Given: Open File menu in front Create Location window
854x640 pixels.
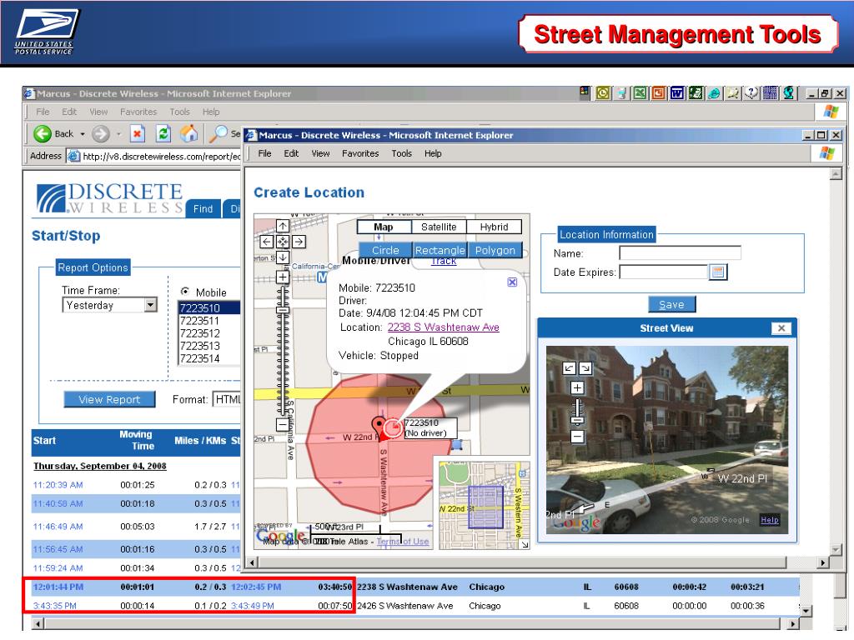Looking at the screenshot, I should point(264,153).
